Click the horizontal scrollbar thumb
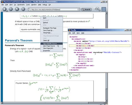The image size is (132, 105). point(45,103)
